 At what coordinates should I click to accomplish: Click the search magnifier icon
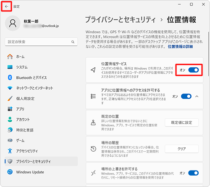click(x=73, y=42)
